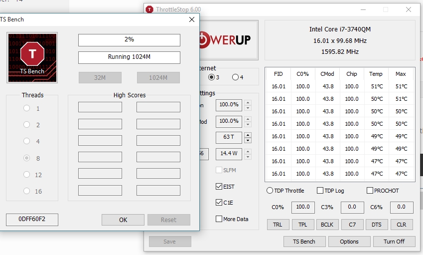This screenshot has height=255, width=423.
Task: Open the TPL settings button
Action: pos(303,225)
